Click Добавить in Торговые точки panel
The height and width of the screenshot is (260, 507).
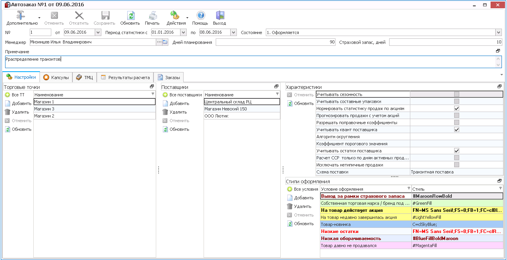pos(18,103)
